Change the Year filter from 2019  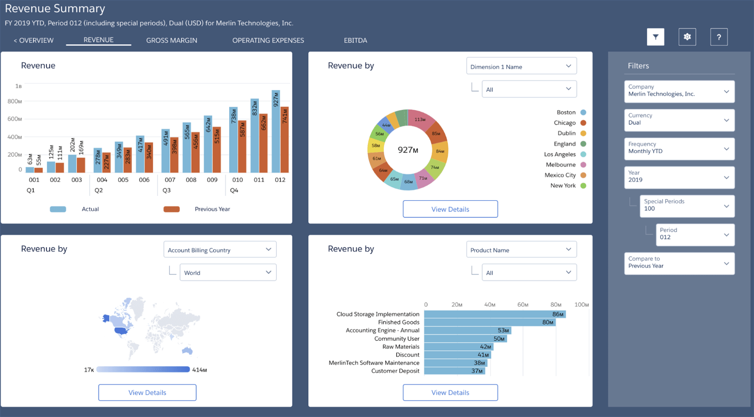click(x=679, y=177)
